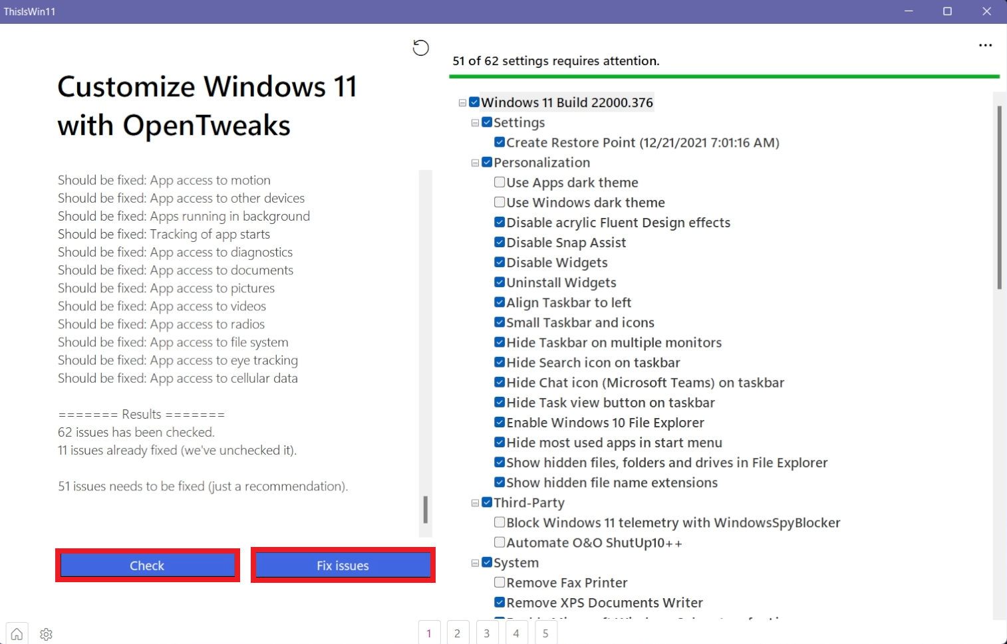Click the home icon in the bottom bar

[16, 633]
